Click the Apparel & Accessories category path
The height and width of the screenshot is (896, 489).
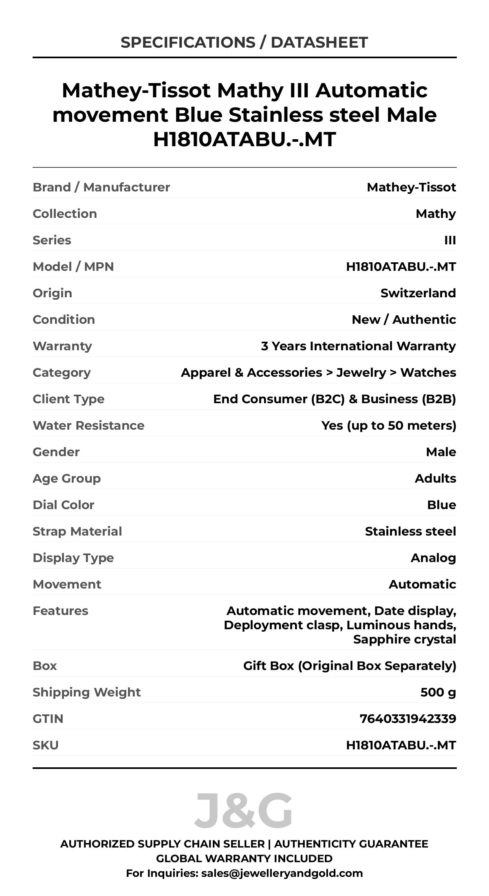pos(318,373)
